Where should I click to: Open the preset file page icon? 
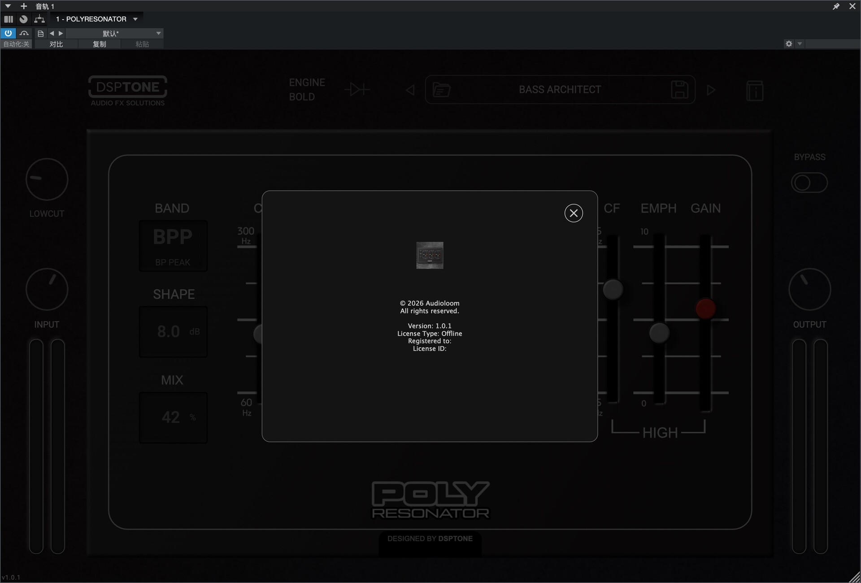pos(40,33)
